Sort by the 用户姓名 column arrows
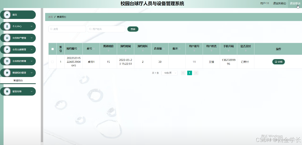The height and width of the screenshot is (145, 302). [211, 51]
